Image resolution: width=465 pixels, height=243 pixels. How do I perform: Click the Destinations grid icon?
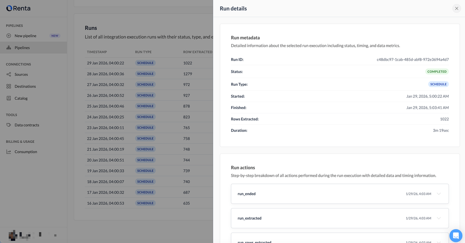coord(9,87)
